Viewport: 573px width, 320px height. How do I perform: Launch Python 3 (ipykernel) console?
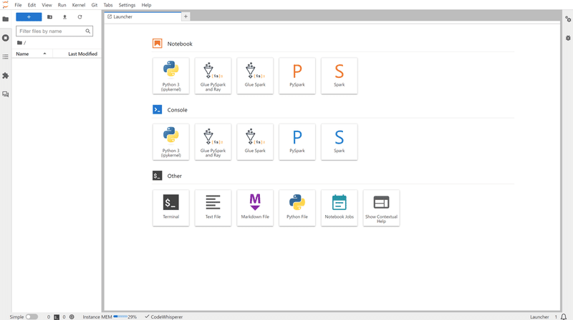coord(170,141)
